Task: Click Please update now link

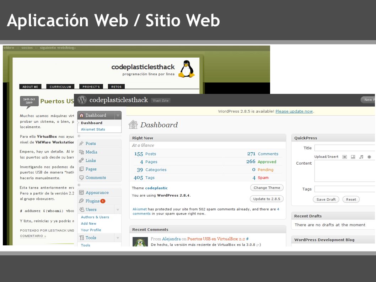Action: coord(294,111)
